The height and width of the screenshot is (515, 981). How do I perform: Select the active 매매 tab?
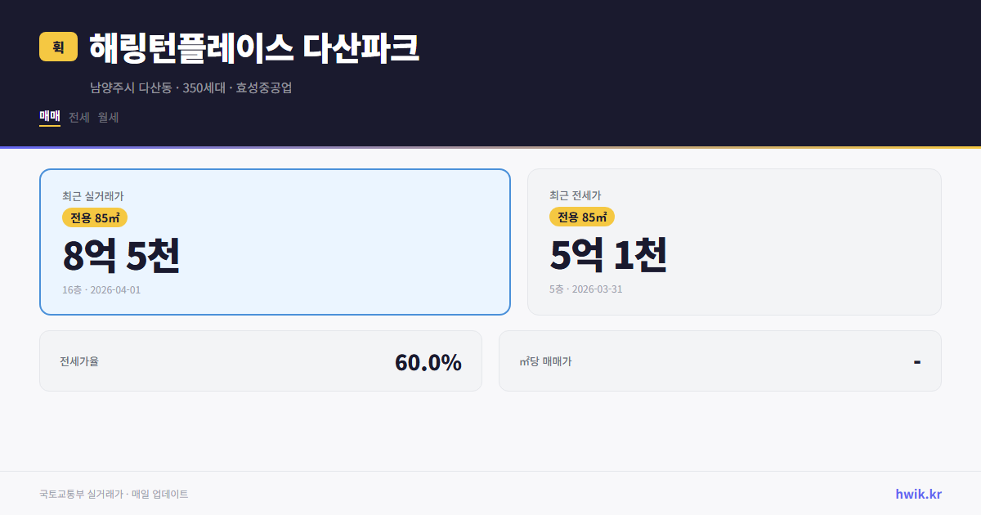49,117
